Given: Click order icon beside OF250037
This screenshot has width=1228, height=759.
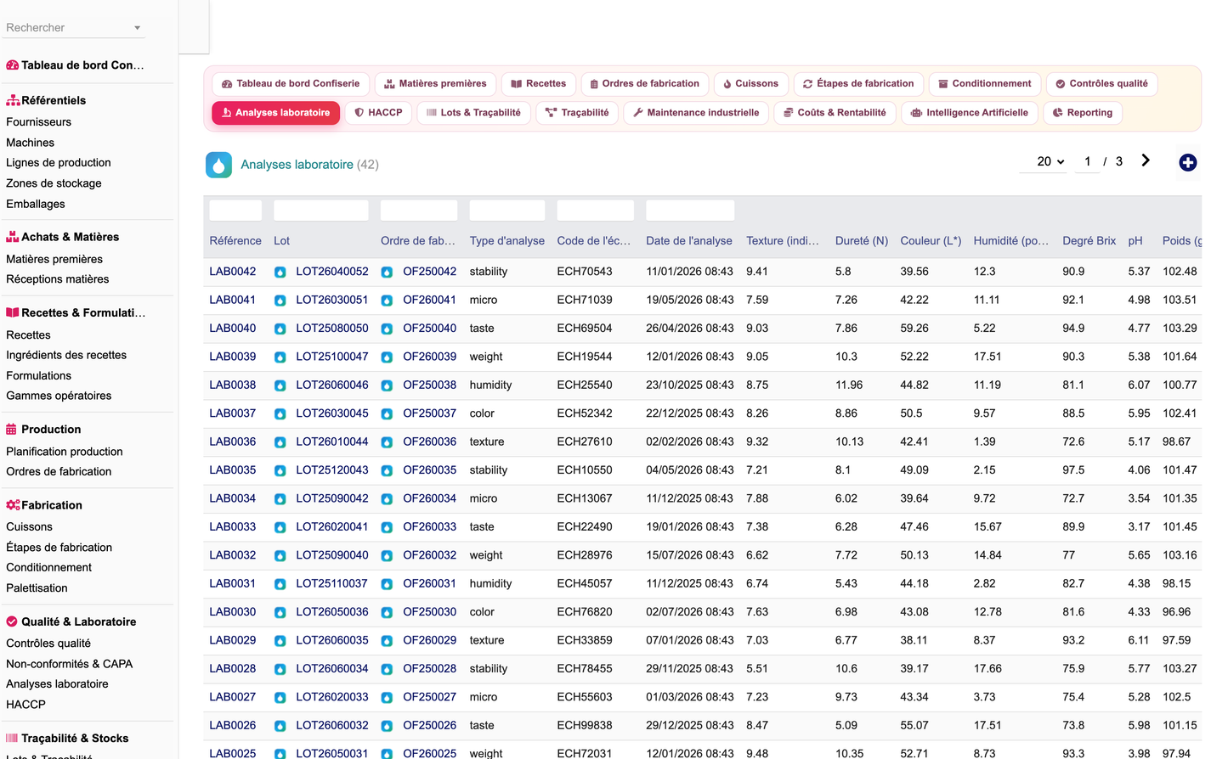Looking at the screenshot, I should tap(387, 414).
